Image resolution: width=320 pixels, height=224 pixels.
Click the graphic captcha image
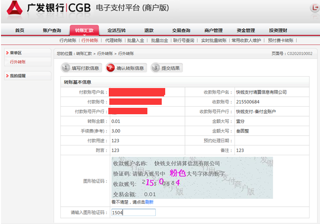(192, 178)
